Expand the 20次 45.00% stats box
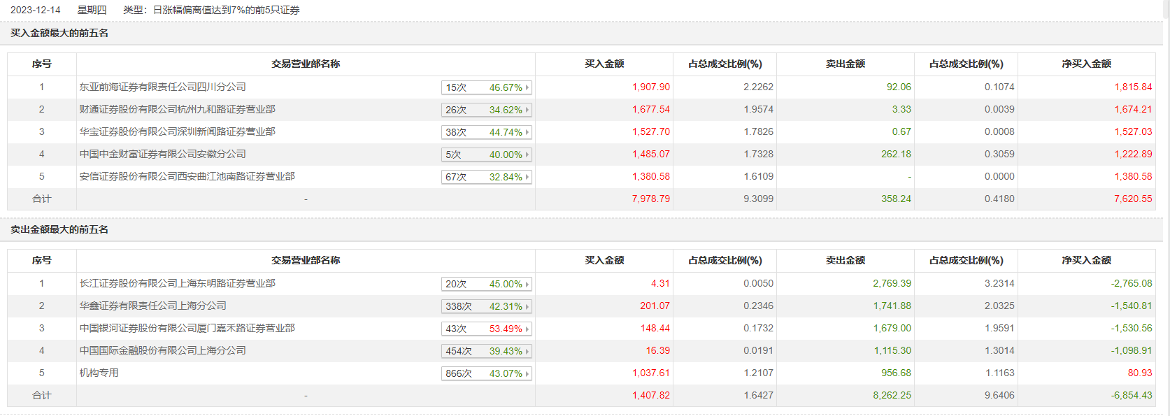The height and width of the screenshot is (416, 1170). (x=487, y=284)
